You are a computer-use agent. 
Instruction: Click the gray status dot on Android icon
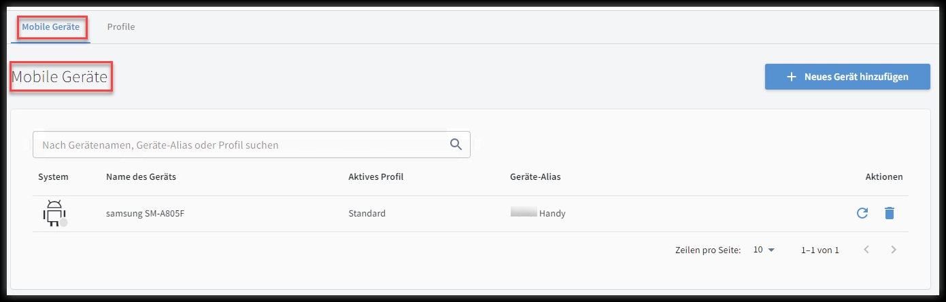(x=63, y=223)
